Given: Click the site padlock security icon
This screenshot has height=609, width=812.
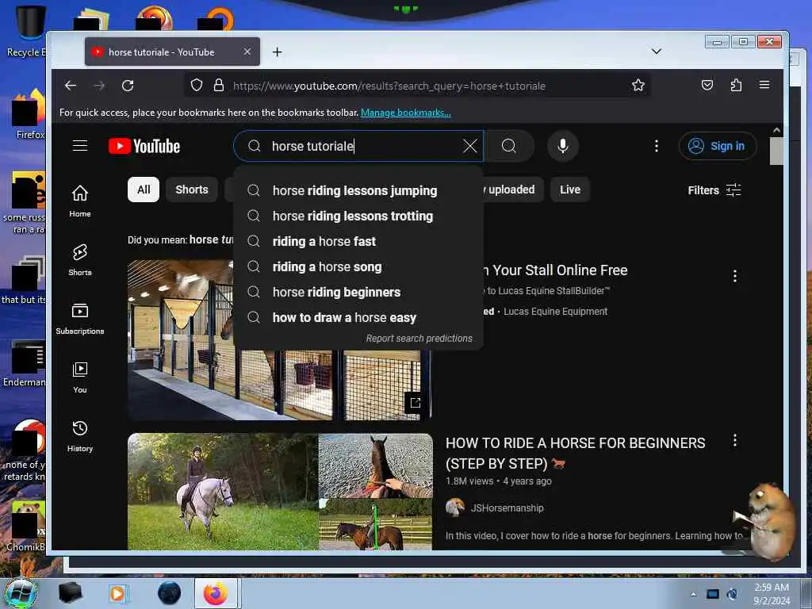Looking at the screenshot, I should (219, 85).
